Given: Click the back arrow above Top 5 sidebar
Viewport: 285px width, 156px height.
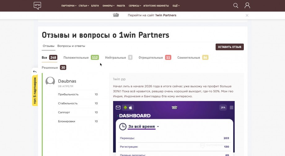Looking at the screenshot, I should (x=35, y=72).
